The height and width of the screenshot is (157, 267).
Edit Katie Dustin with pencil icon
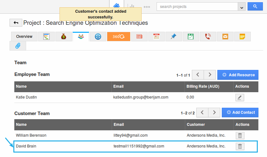(240, 97)
